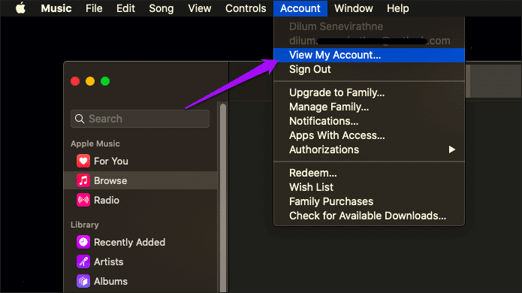Choose Check for Available Downloads
The width and height of the screenshot is (522, 293).
[x=369, y=216]
